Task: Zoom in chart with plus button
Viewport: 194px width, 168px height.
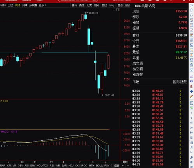Action: [123, 166]
